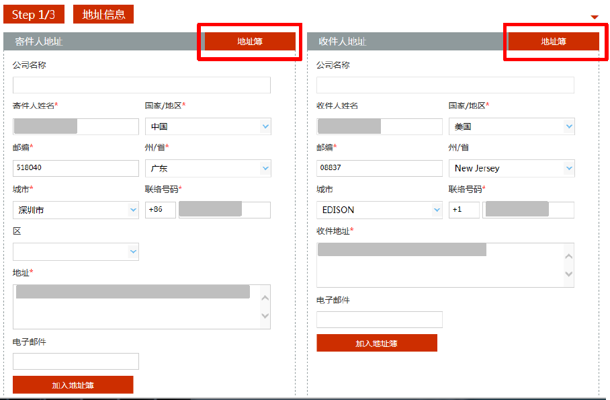Open sender city dropdown showing 深圳市
Viewport: 610px width, 400px height.
(76, 210)
